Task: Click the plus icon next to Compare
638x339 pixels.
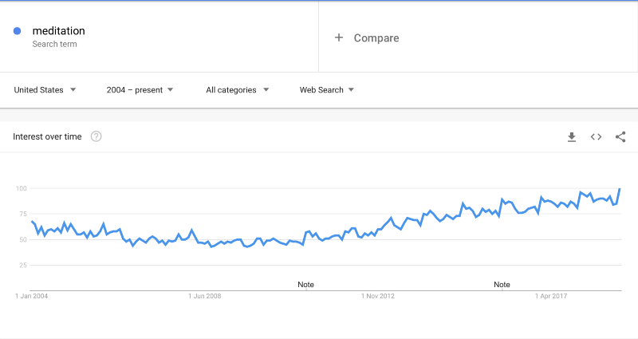Action: 339,37
